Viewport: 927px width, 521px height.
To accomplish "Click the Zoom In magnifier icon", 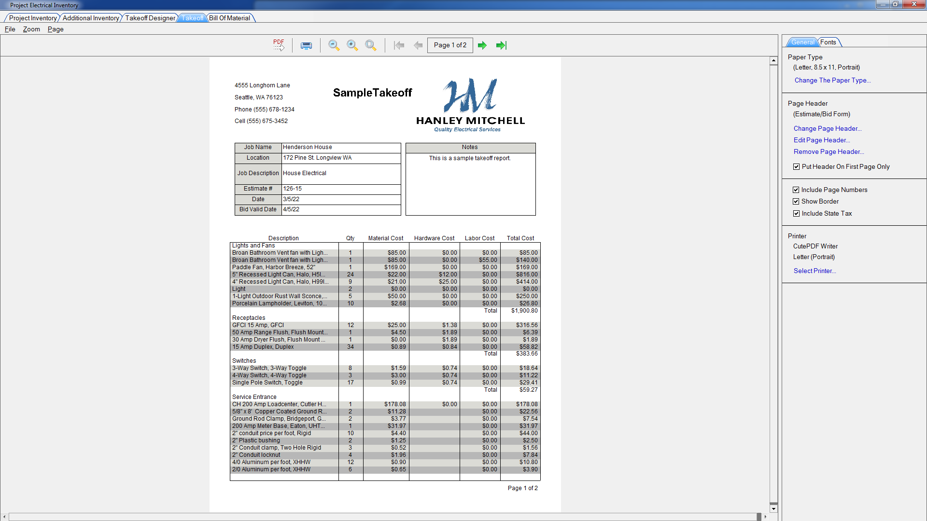I will click(x=352, y=45).
